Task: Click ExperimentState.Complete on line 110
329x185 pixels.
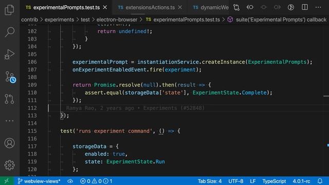Action: pos(230,92)
